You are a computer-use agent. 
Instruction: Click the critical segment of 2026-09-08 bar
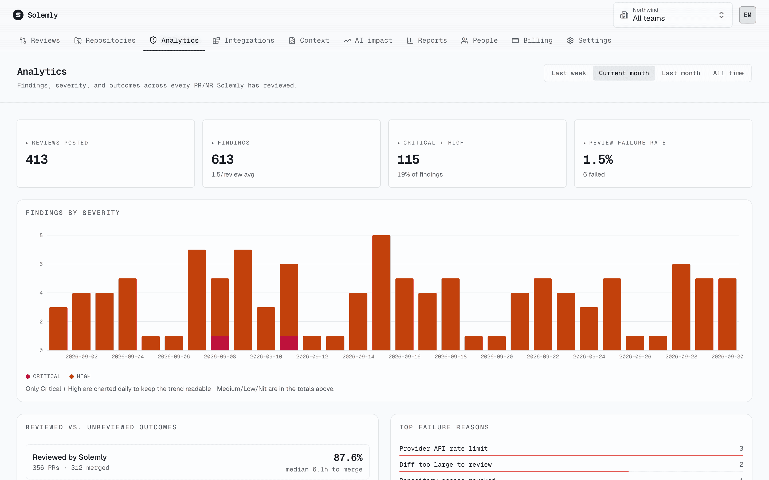click(x=220, y=343)
